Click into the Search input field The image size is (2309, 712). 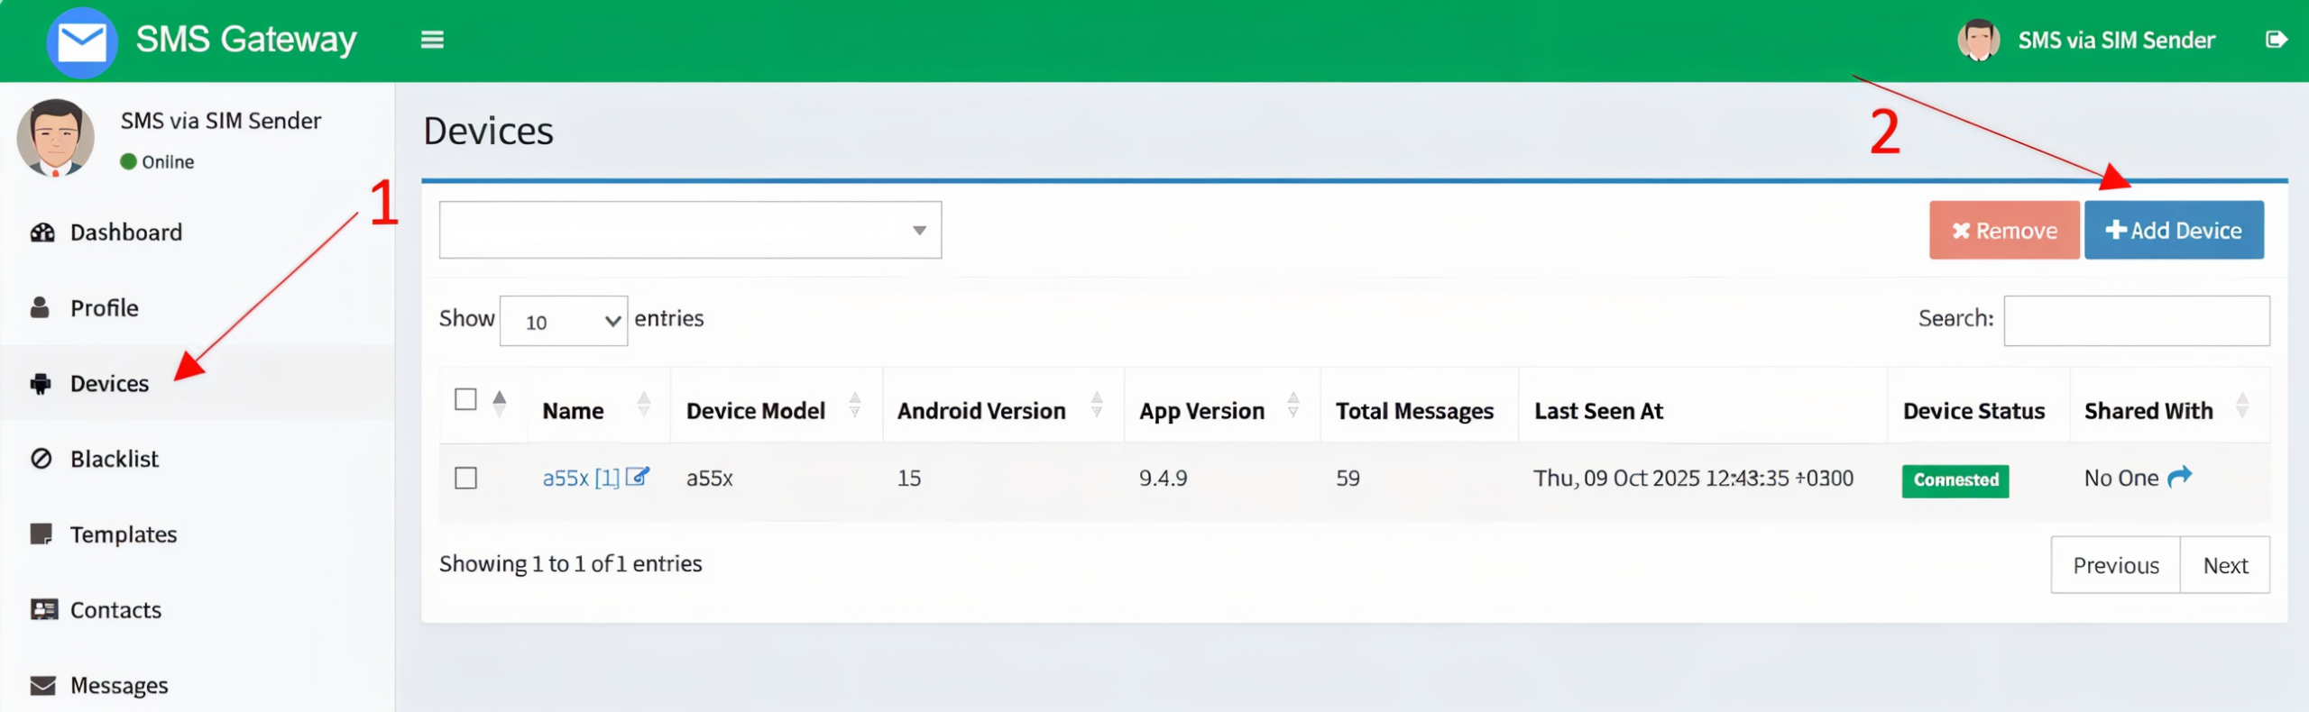point(2136,321)
